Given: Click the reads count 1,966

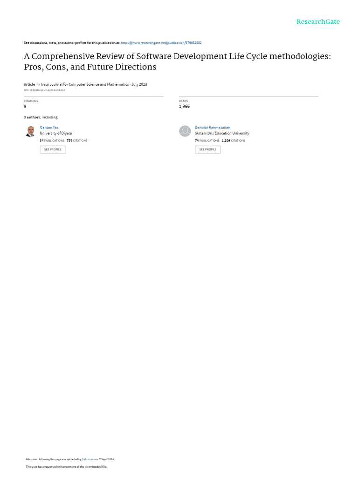Looking at the screenshot, I should (184, 107).
